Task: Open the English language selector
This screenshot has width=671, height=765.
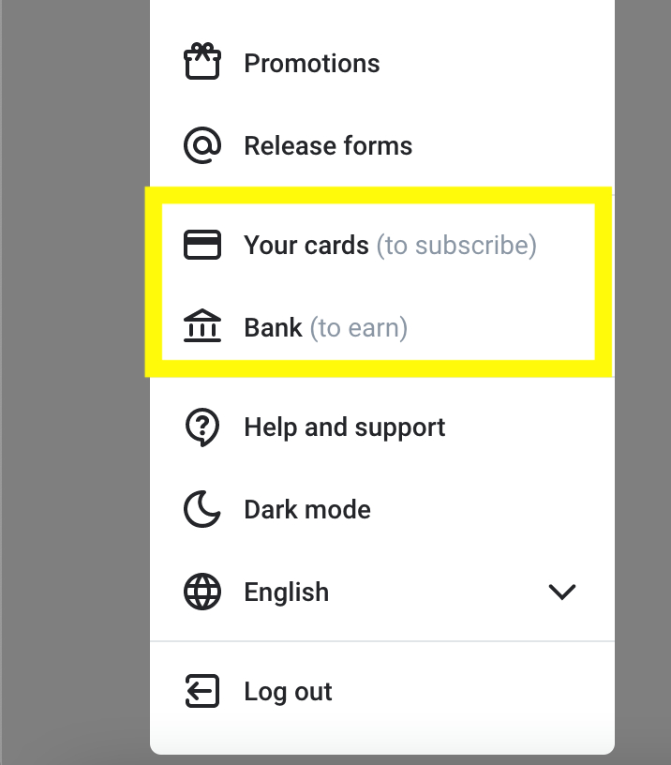Action: coord(381,592)
